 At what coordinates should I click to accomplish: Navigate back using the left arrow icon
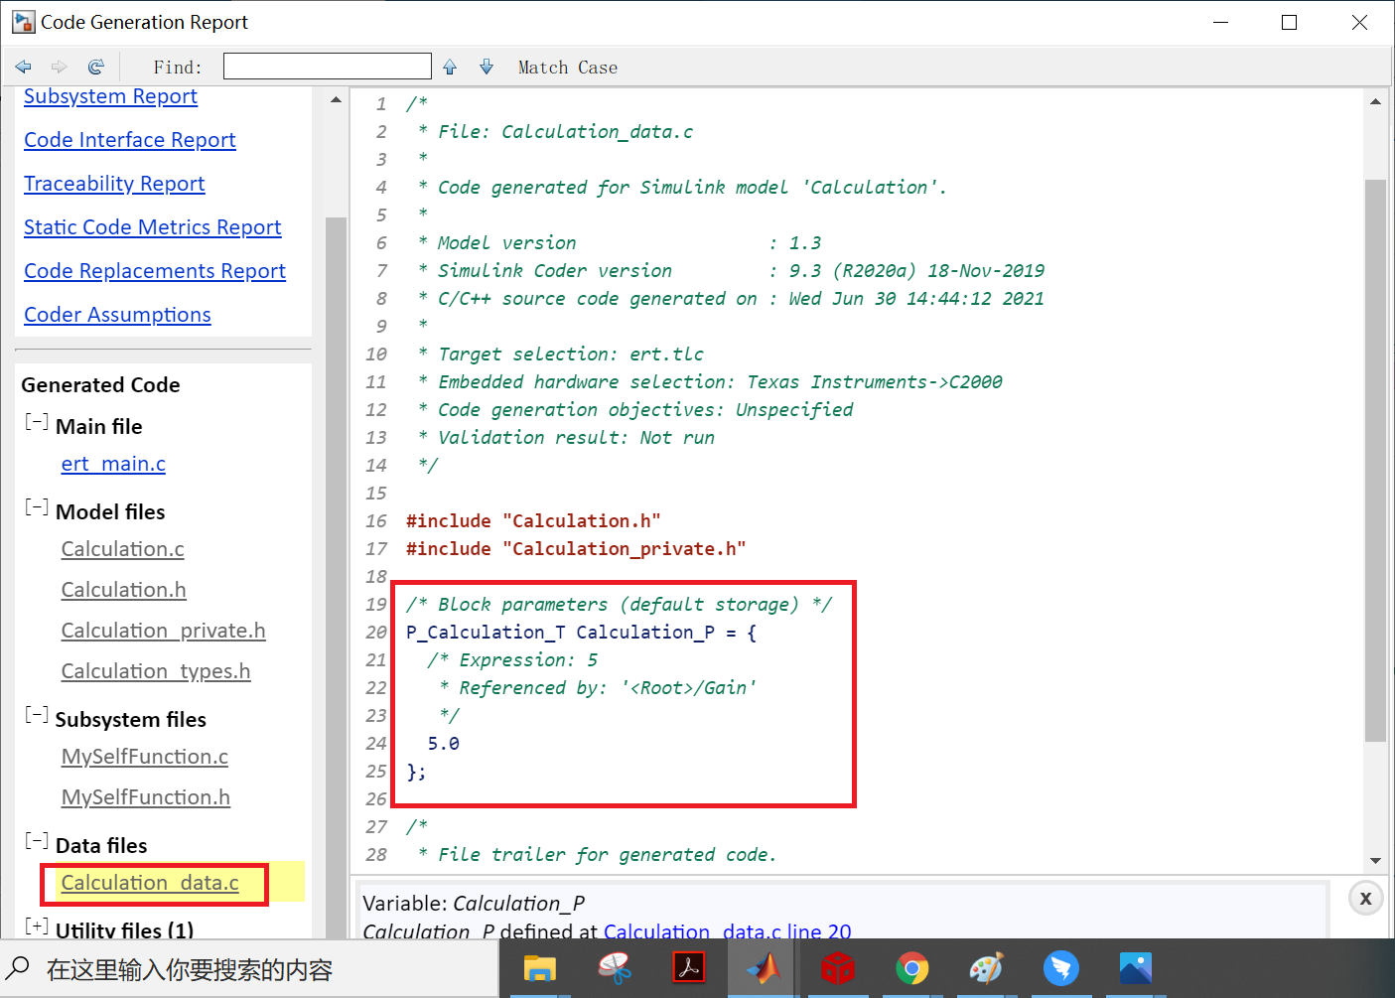click(23, 66)
